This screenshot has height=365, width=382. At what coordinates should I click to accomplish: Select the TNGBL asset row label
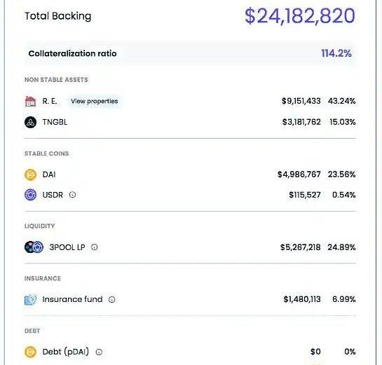[x=55, y=122]
